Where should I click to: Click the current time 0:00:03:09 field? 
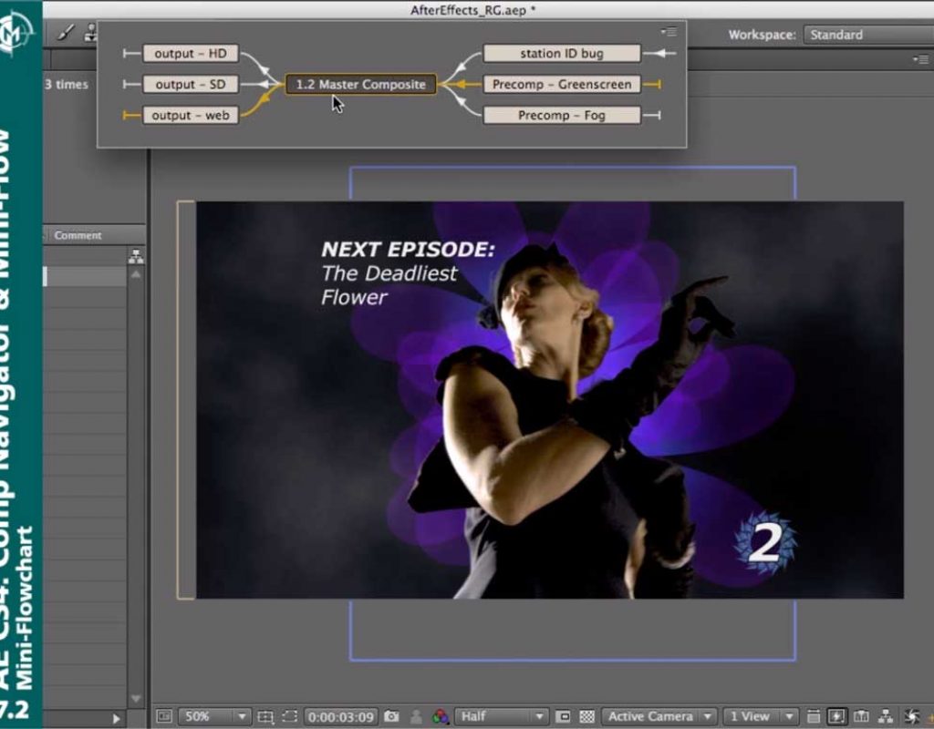[x=341, y=717]
